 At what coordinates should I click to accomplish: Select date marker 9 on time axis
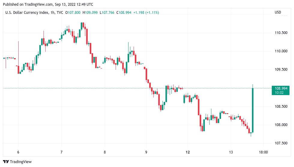[x=146, y=152]
